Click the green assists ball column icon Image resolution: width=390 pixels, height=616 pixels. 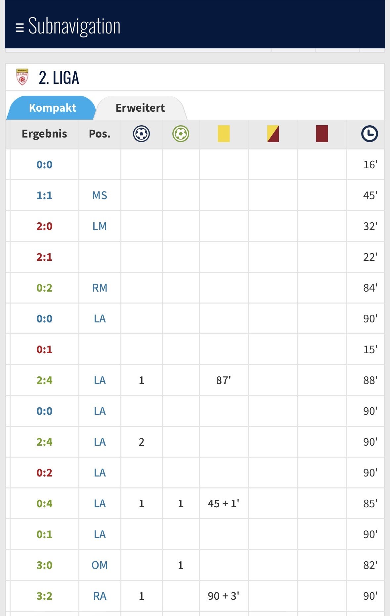[181, 134]
